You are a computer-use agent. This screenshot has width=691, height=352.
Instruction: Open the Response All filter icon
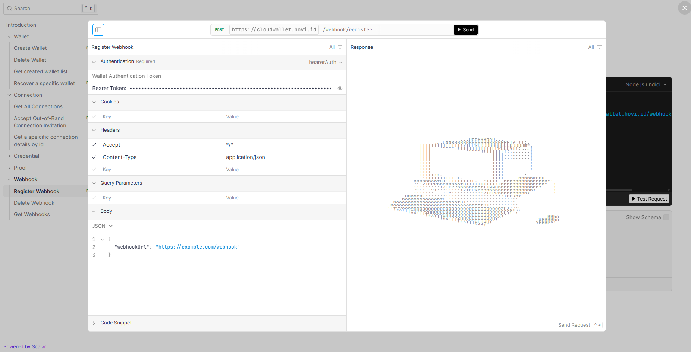coord(599,47)
